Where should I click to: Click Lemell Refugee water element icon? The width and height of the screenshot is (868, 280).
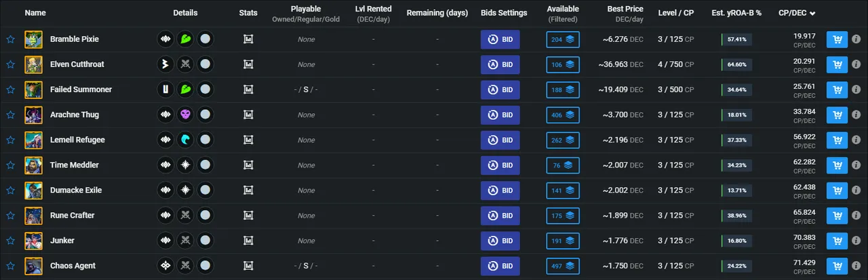click(185, 140)
